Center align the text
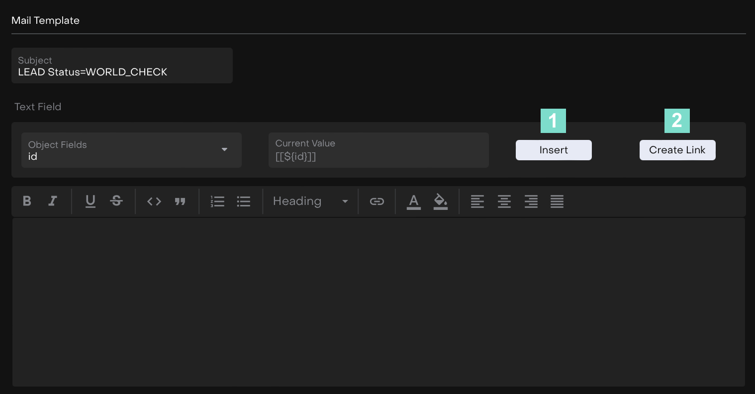This screenshot has height=394, width=755. tap(504, 201)
